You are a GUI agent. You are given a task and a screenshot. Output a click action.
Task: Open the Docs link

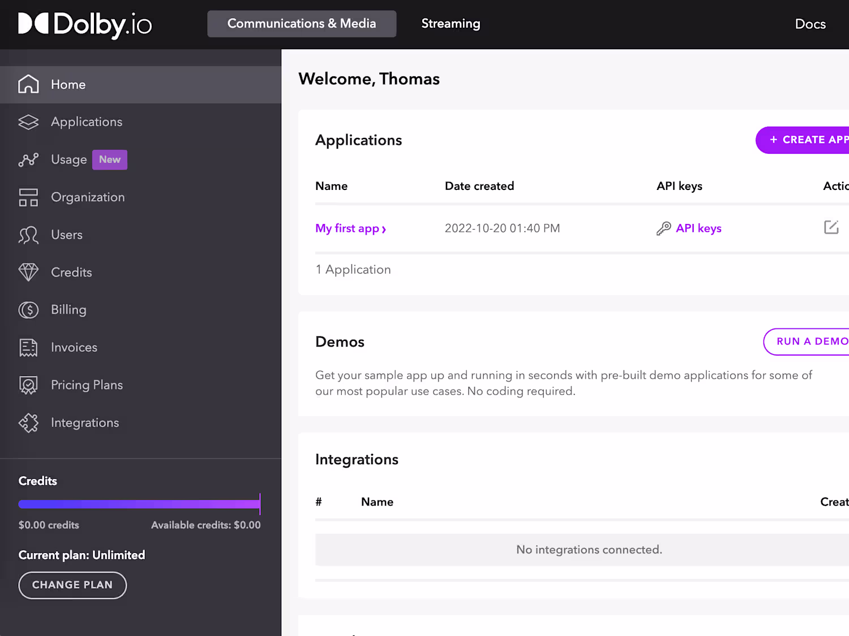[810, 24]
